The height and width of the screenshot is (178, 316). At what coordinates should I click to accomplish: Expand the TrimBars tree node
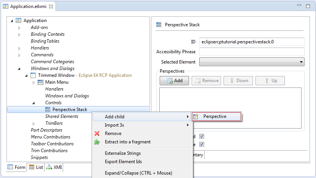(34, 124)
